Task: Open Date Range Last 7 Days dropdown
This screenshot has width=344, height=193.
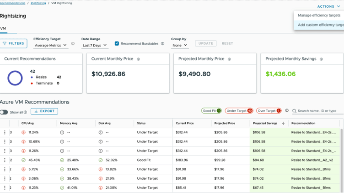Action: click(x=95, y=45)
